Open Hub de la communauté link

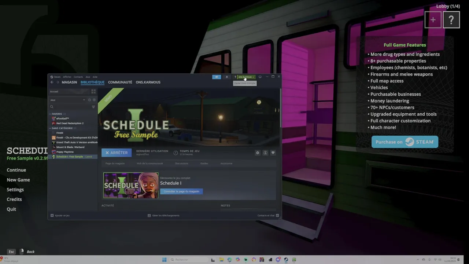(x=149, y=163)
